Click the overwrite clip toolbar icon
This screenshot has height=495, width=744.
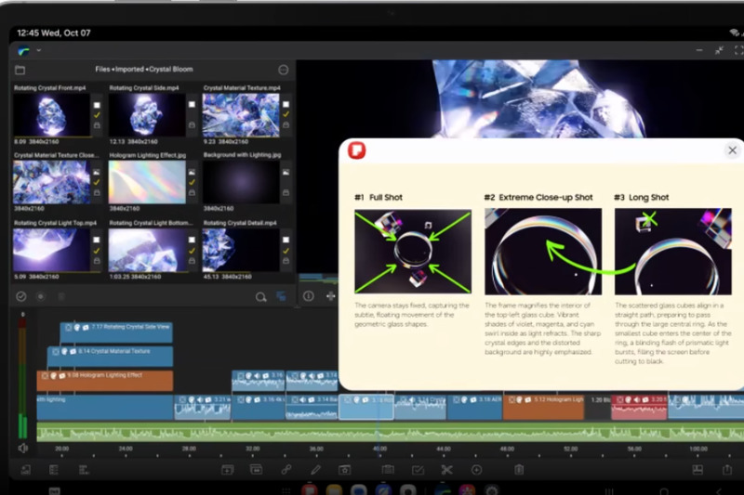[257, 469]
